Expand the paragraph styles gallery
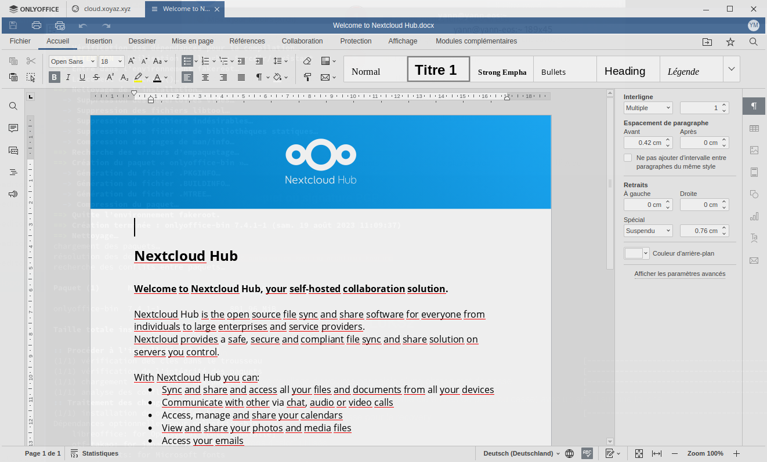The image size is (767, 462). tap(731, 69)
